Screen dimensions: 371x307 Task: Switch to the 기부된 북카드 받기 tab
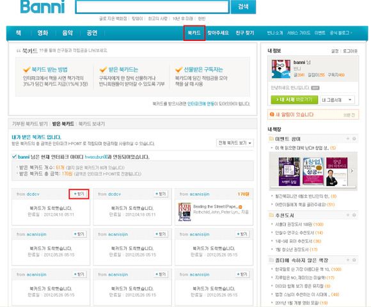pyautogui.click(x=30, y=123)
